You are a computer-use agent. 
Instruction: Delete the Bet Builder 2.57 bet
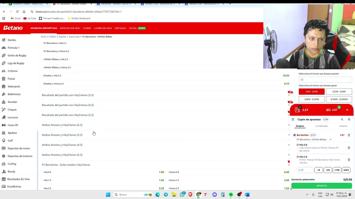pos(349,135)
